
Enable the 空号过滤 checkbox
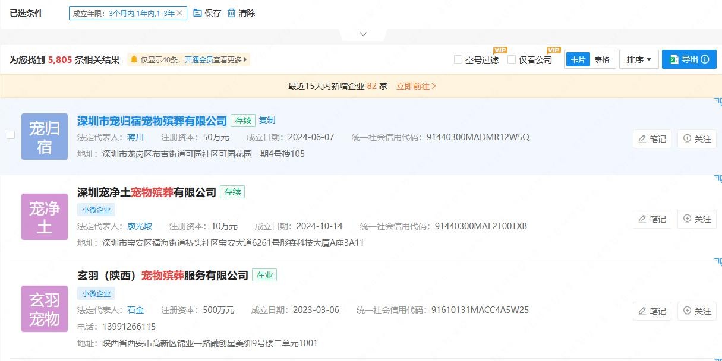pos(458,59)
